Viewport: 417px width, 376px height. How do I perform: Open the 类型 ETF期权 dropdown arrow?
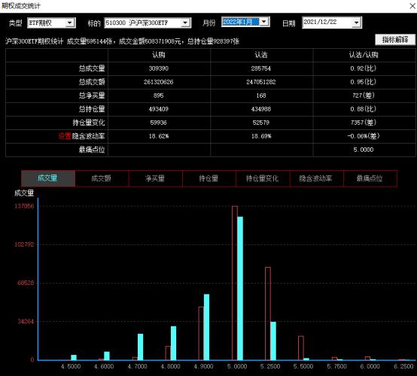tap(70, 23)
